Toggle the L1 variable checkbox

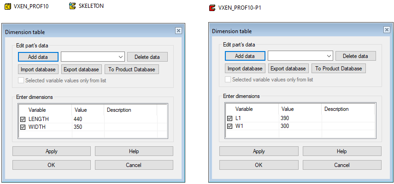pyautogui.click(x=230, y=118)
